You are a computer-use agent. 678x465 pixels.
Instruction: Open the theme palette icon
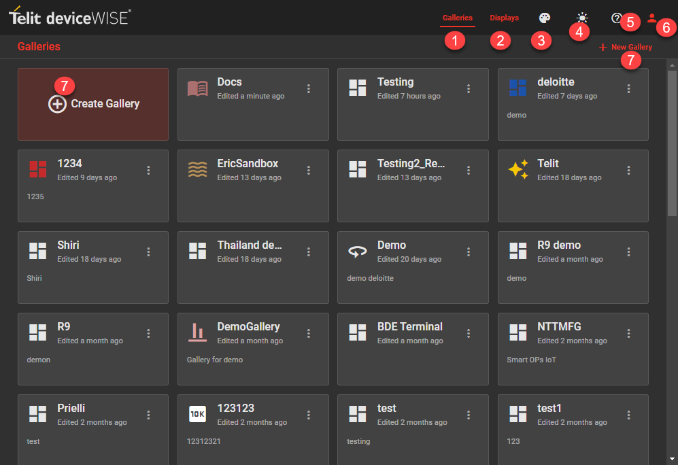545,18
